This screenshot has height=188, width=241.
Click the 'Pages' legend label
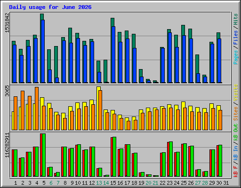coord(236,57)
